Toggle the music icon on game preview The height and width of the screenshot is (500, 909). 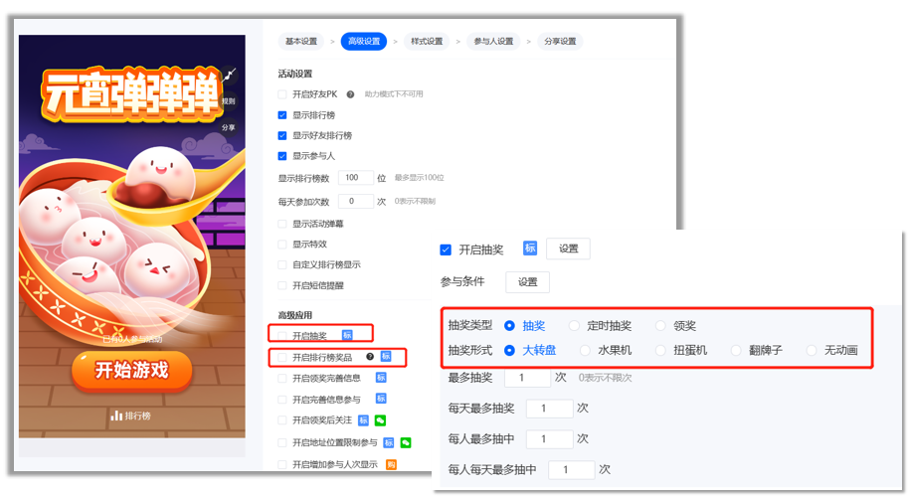pyautogui.click(x=230, y=75)
